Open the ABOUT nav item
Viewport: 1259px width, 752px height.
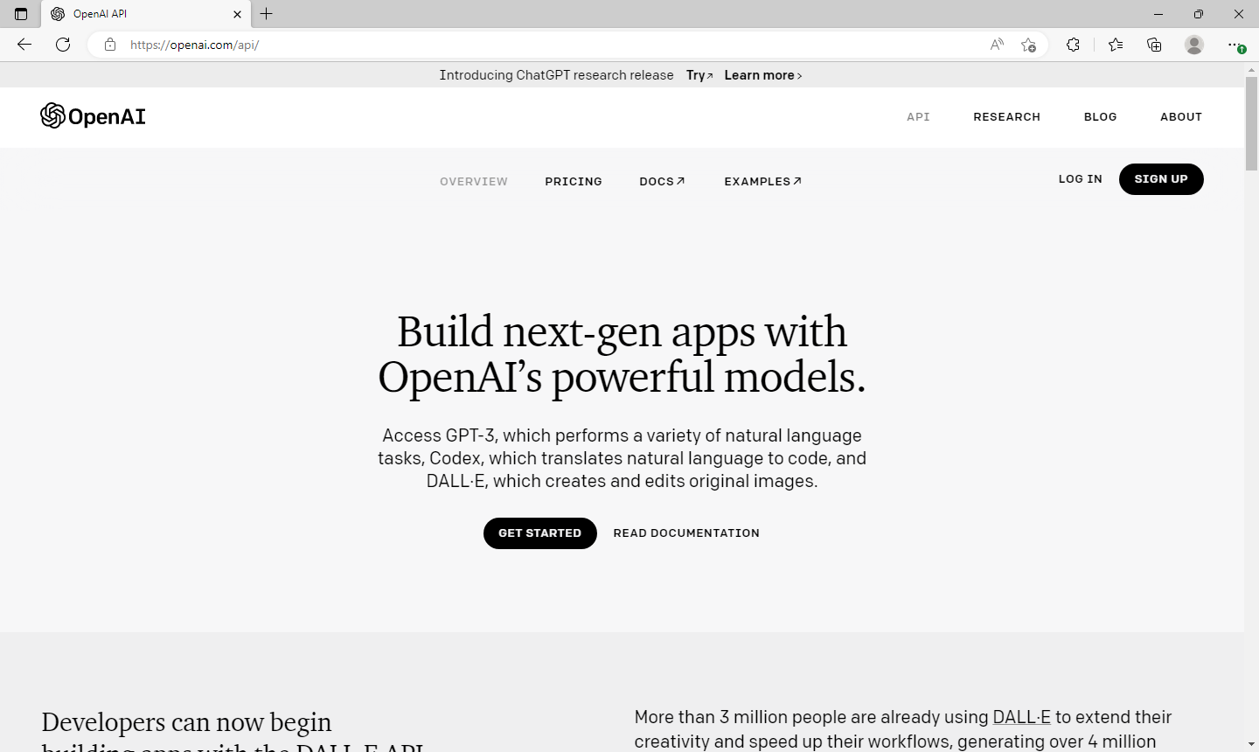[x=1181, y=116]
